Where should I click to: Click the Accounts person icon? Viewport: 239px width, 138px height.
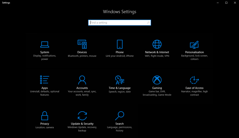tap(82, 80)
